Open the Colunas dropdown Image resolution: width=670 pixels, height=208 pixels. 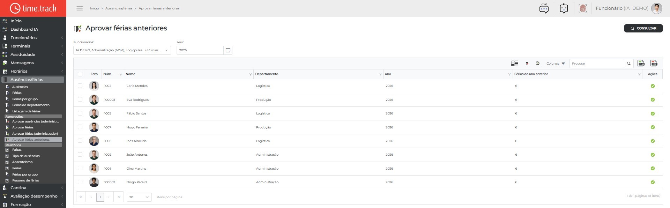click(x=556, y=64)
